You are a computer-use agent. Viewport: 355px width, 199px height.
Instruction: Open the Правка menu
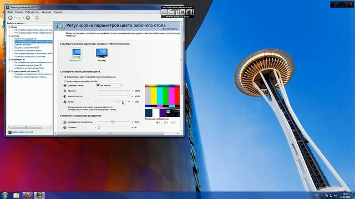19,12
